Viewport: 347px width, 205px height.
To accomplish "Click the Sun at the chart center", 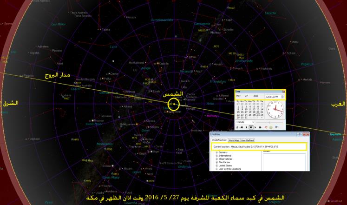I will (174, 104).
